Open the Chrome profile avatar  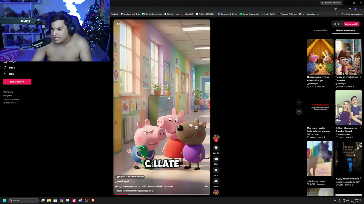355,9
